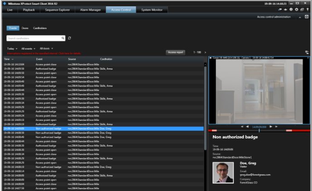
Task: Click the search magnifier icon
Action: 63,38
